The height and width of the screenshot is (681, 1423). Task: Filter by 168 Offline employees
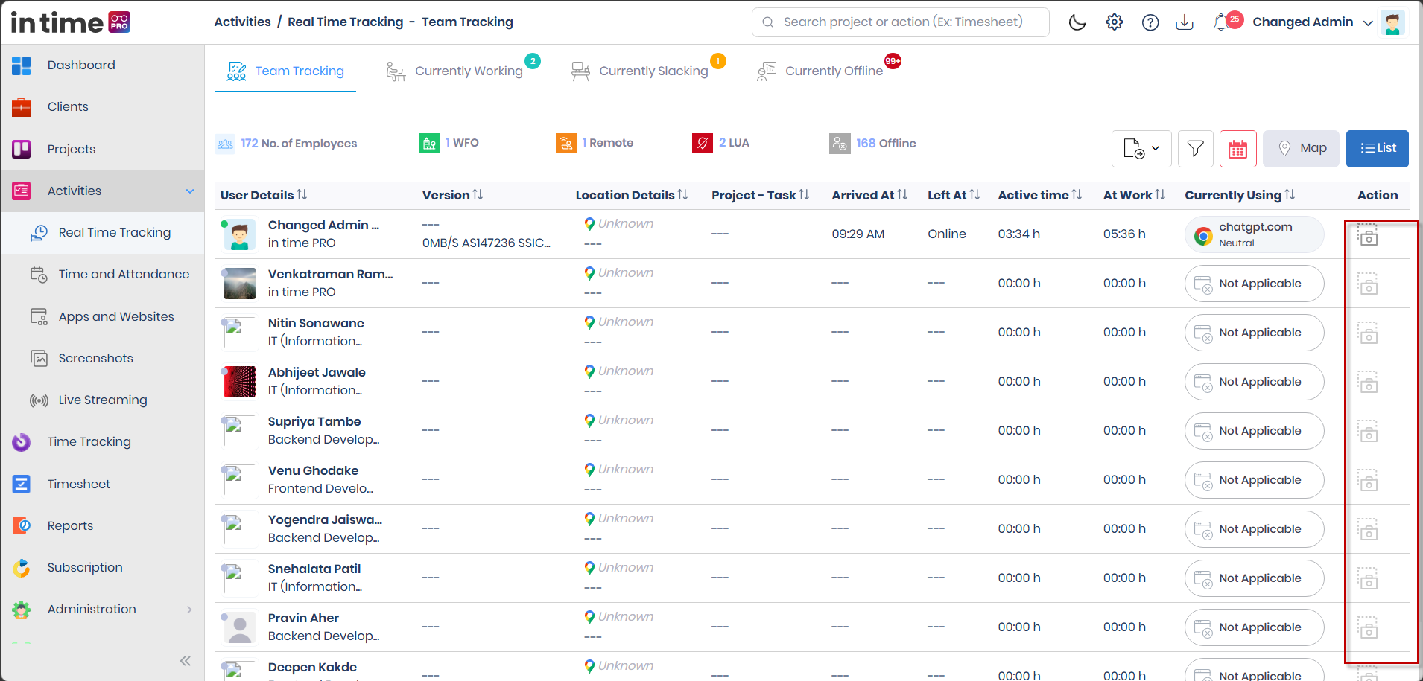tap(872, 144)
